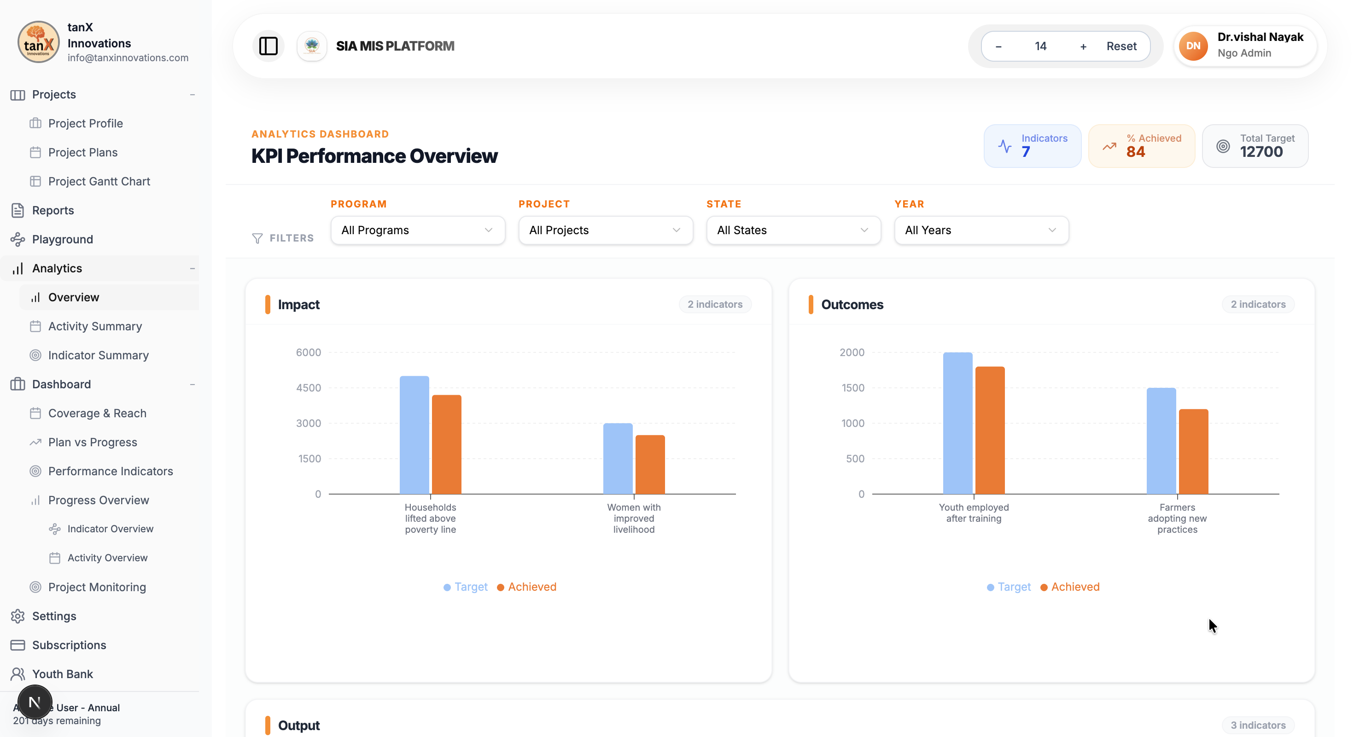Viewport: 1354px width, 737px height.
Task: Click the Projects icon in sidebar
Action: (x=18, y=95)
